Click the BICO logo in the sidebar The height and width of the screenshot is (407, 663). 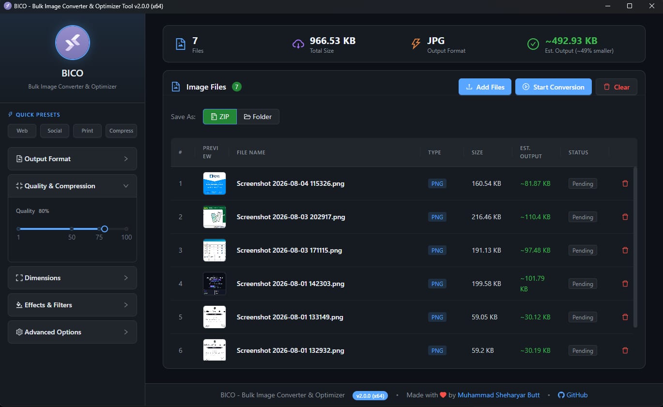point(73,43)
